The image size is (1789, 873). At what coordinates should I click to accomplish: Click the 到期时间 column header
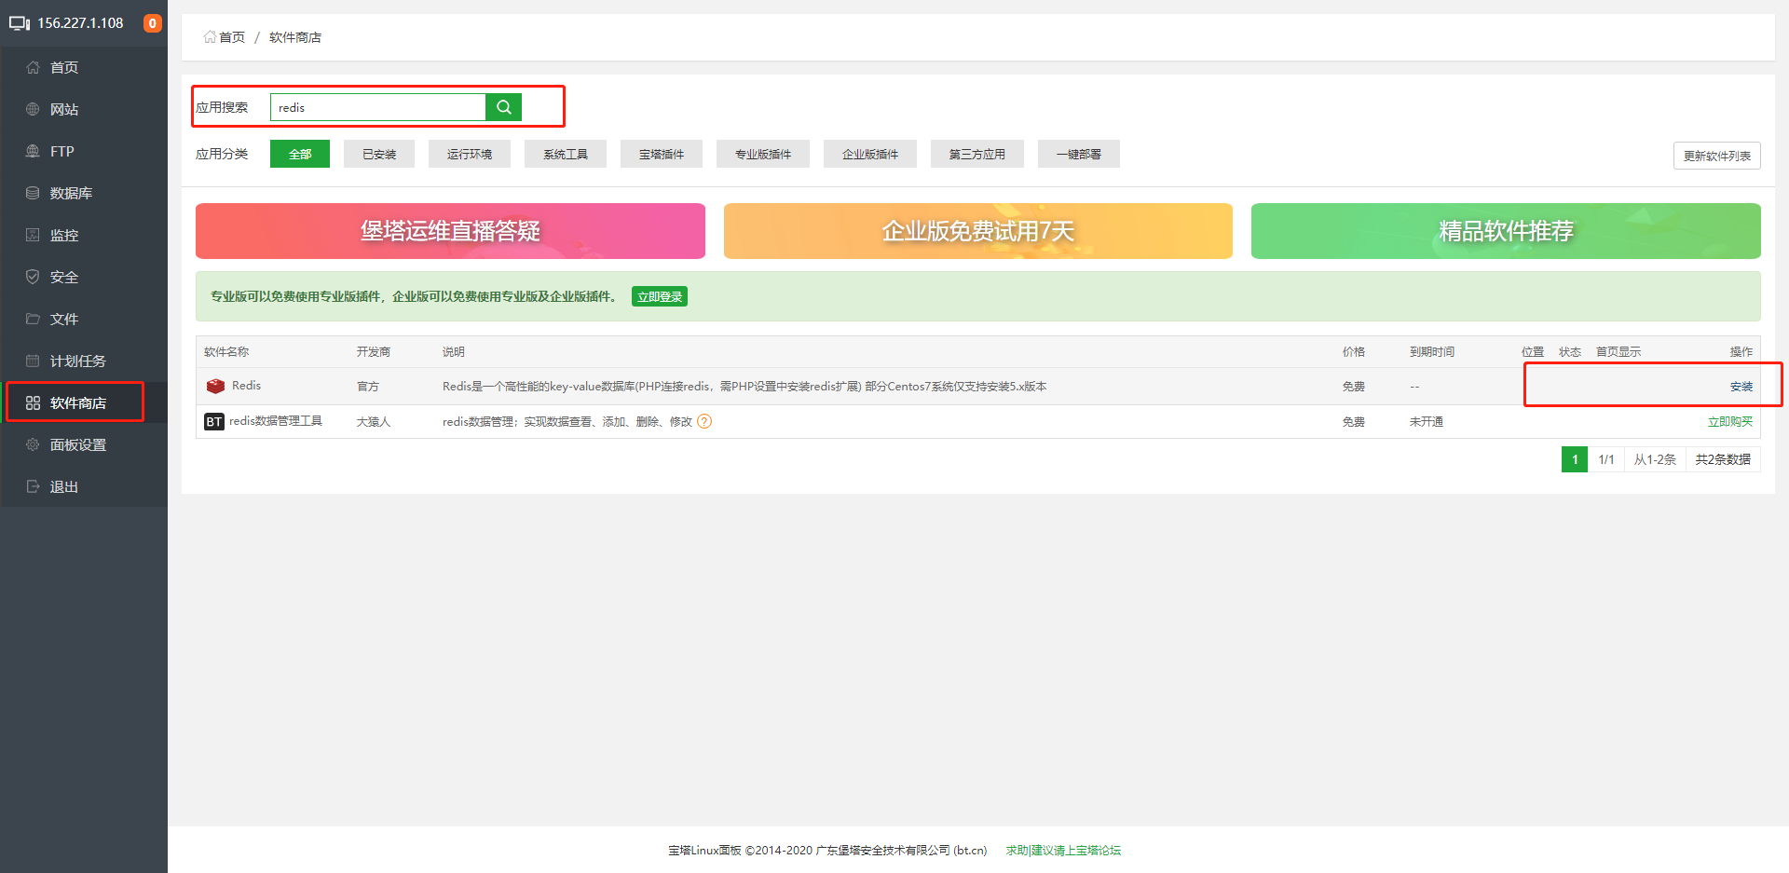click(x=1432, y=351)
